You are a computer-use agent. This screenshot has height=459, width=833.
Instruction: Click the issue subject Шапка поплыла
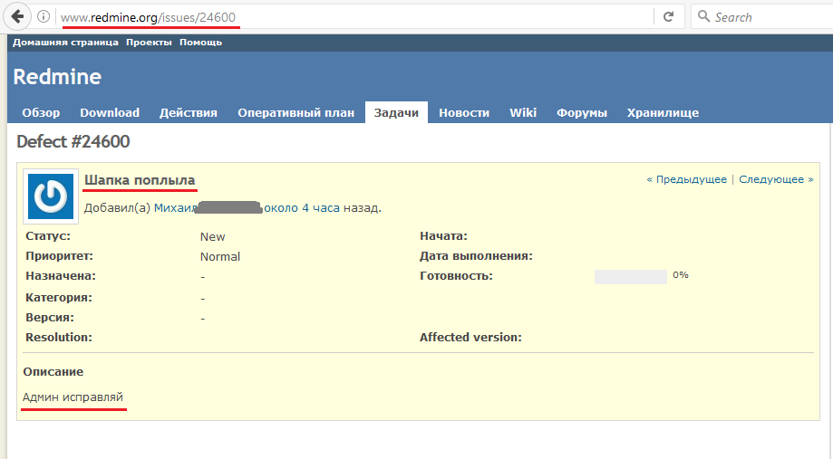[140, 180]
